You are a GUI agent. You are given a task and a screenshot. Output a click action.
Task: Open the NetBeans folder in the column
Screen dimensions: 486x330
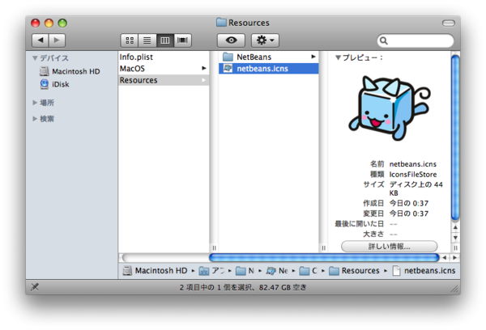pyautogui.click(x=268, y=57)
